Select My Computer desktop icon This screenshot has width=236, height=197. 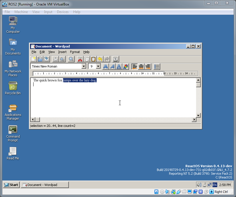pyautogui.click(x=13, y=25)
